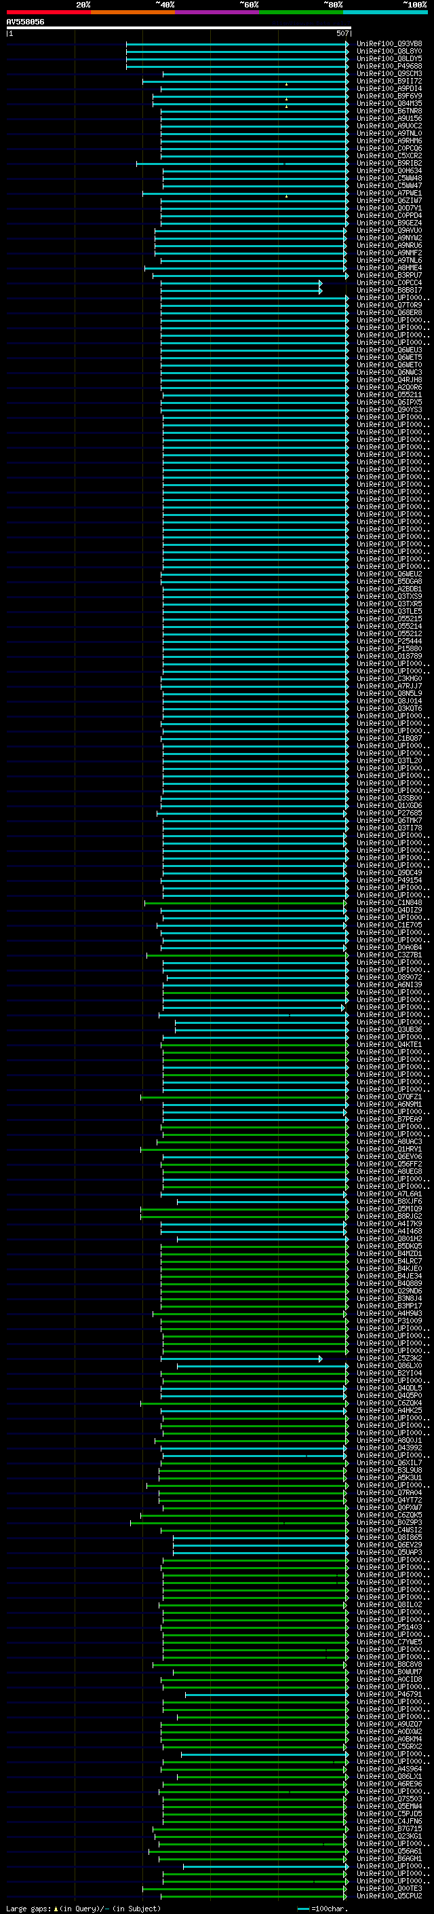The image size is (434, 1914).
Task: Select label UniRef100_P27685
Action: pyautogui.click(x=389, y=813)
